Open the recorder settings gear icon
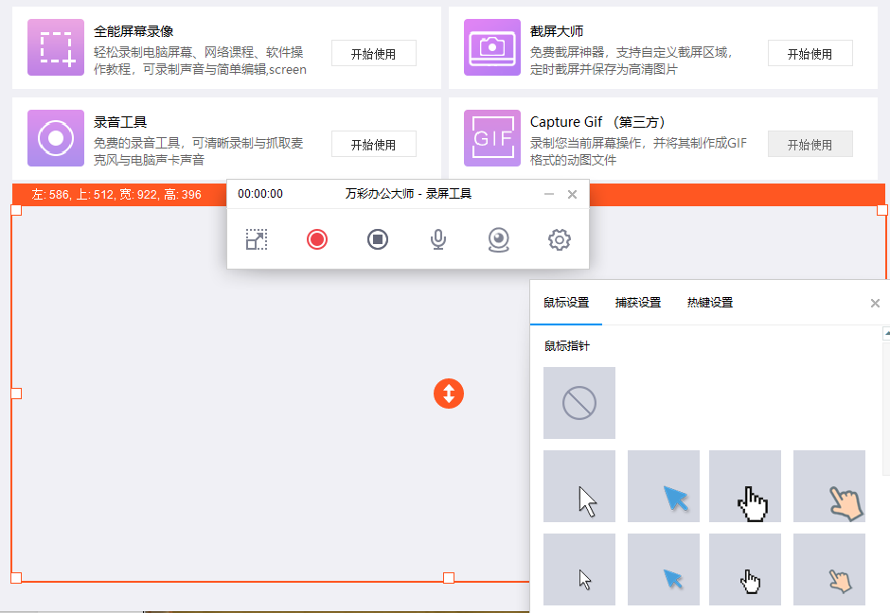This screenshot has width=890, height=613. coord(559,239)
